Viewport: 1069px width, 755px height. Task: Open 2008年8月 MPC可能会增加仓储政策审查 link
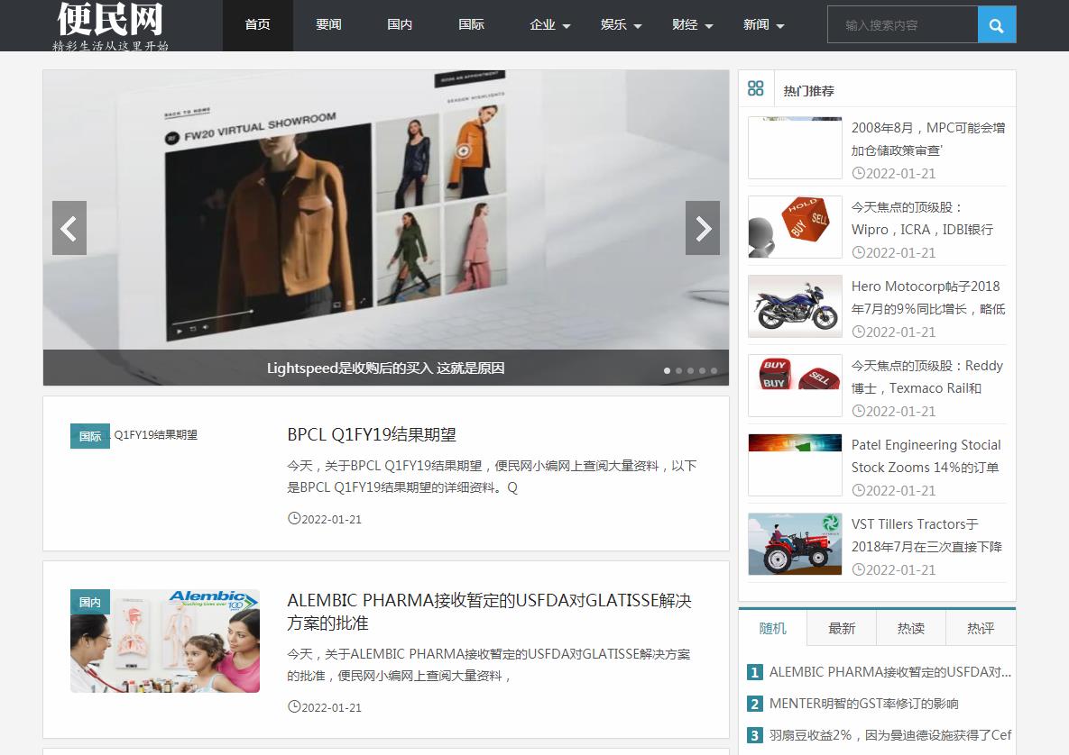(928, 139)
